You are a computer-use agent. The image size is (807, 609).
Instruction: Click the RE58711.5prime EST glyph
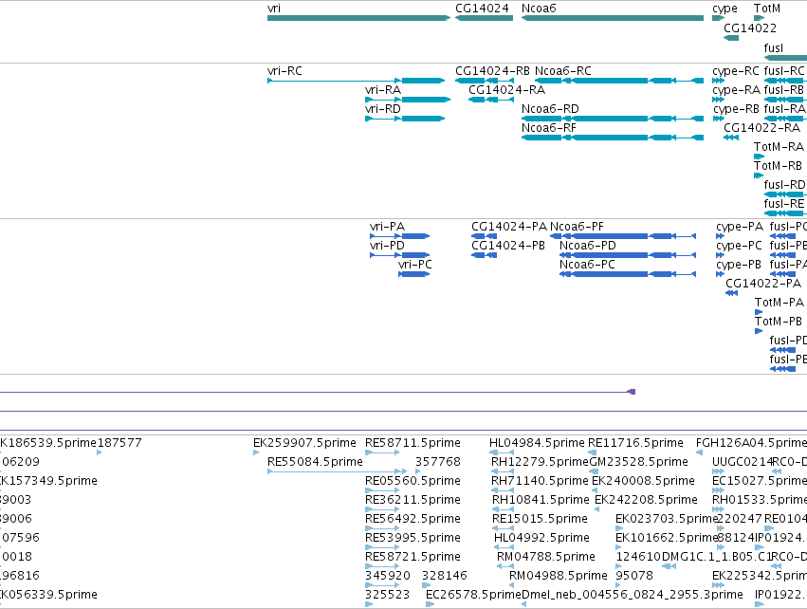[382, 452]
